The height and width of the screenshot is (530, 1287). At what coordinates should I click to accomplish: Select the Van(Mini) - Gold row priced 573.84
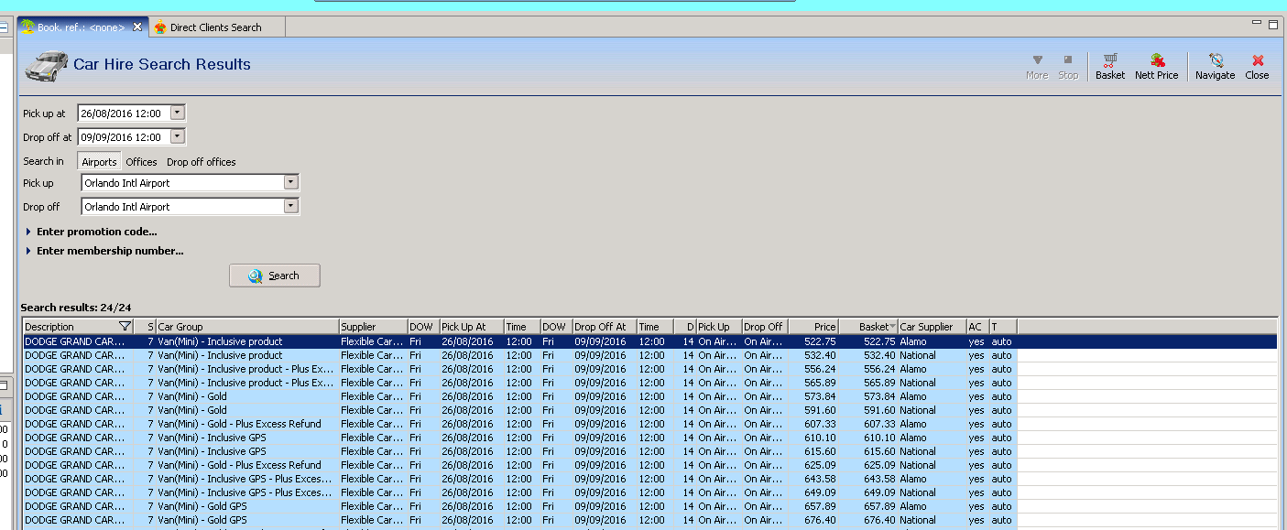pos(649,396)
